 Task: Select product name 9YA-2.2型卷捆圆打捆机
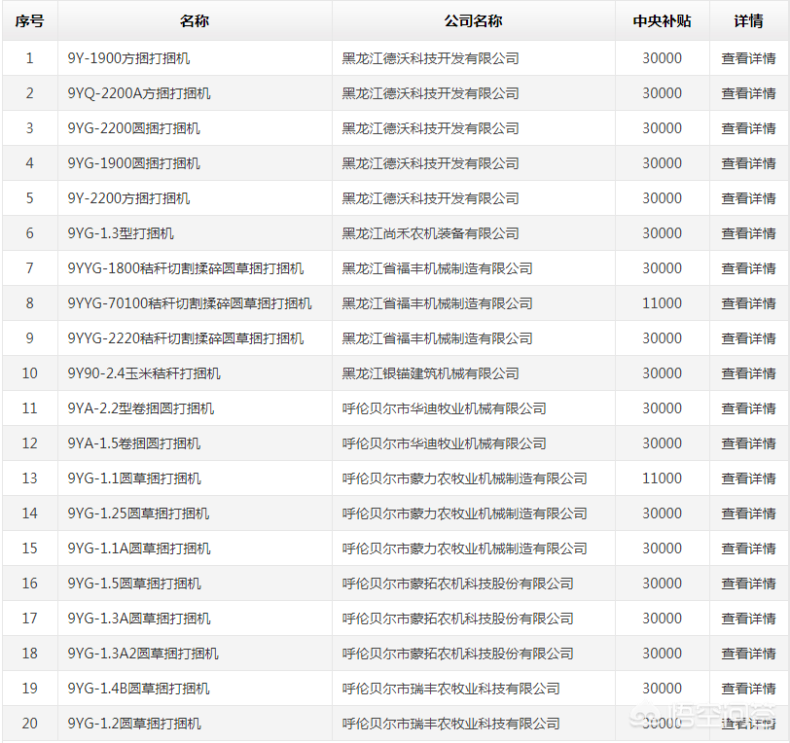pos(141,408)
